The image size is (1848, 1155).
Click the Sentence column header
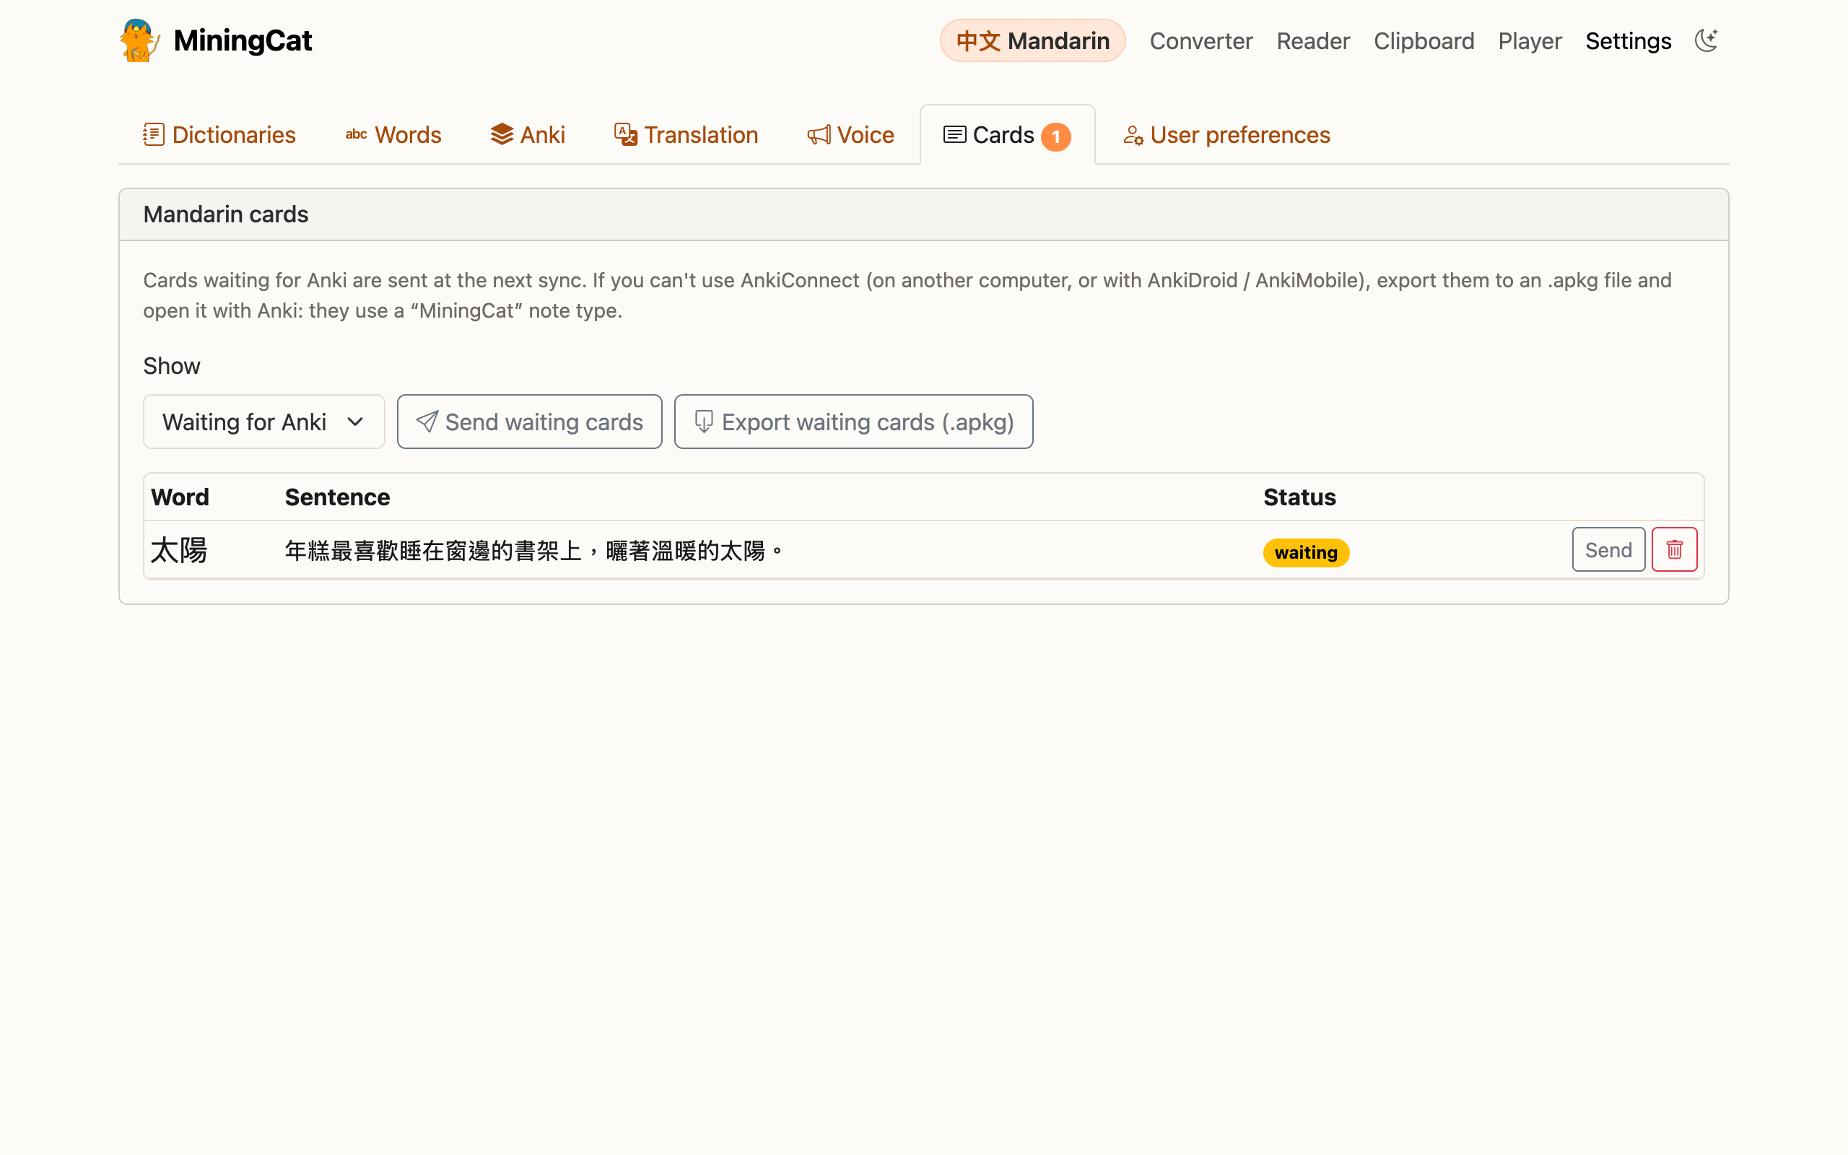point(338,497)
